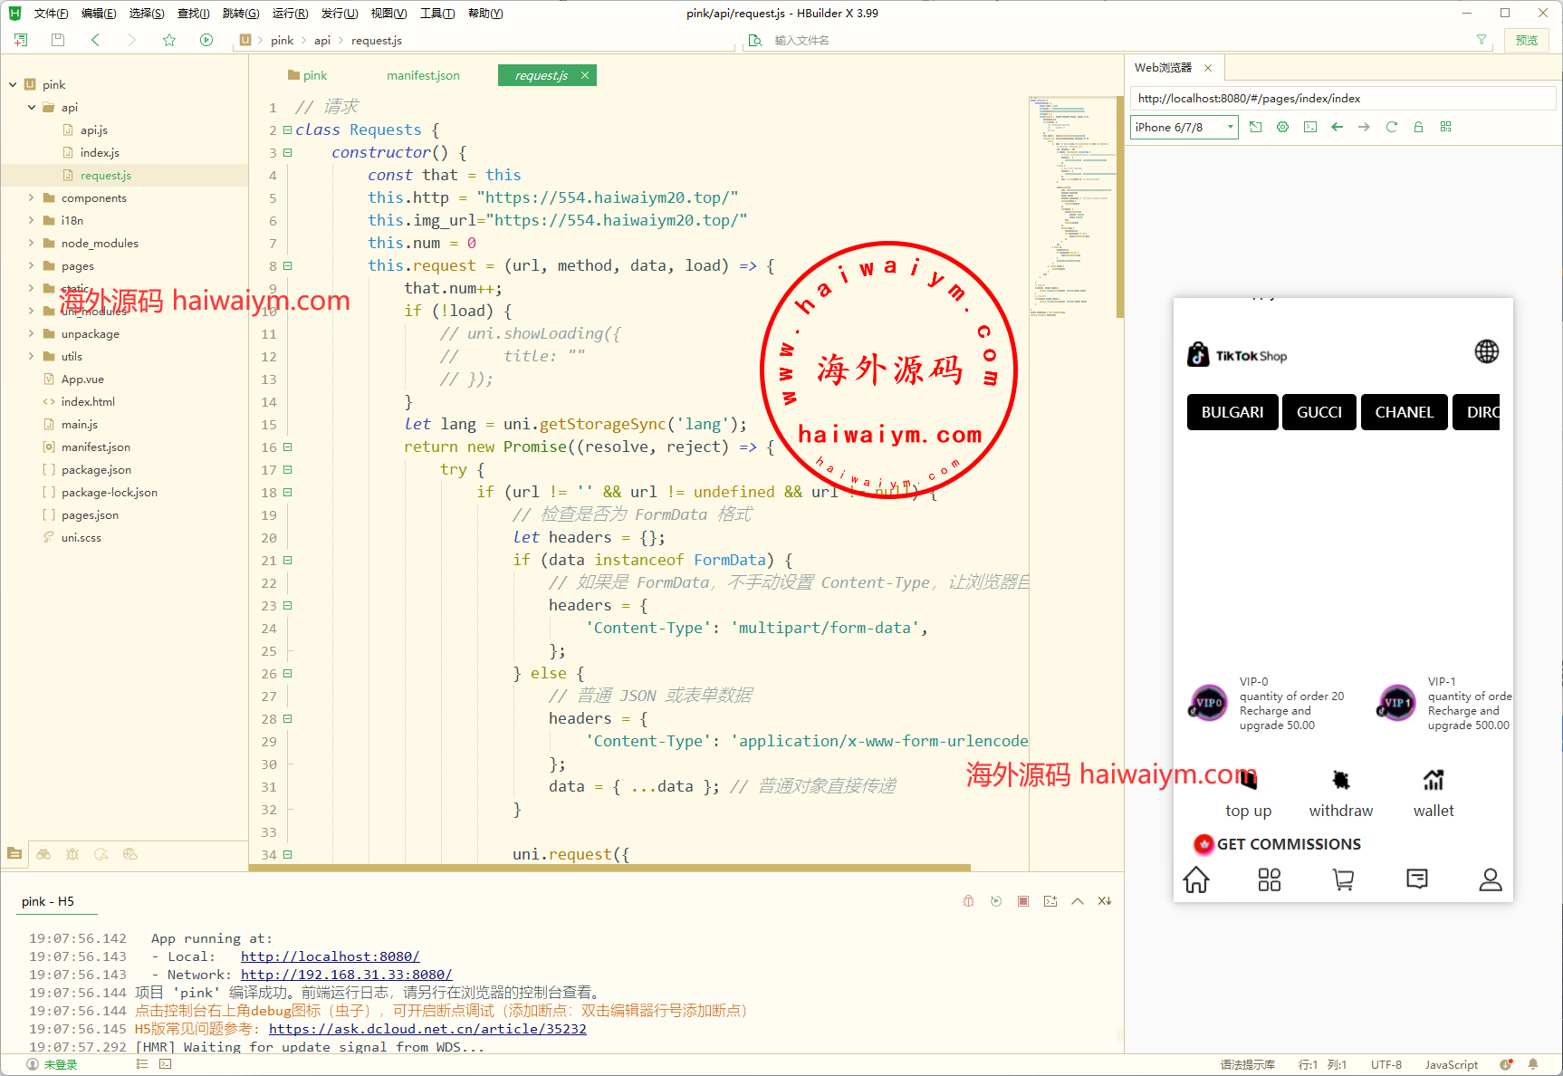Collapse the api folder in project tree
Viewport: 1563px width, 1076px height.
tap(31, 108)
